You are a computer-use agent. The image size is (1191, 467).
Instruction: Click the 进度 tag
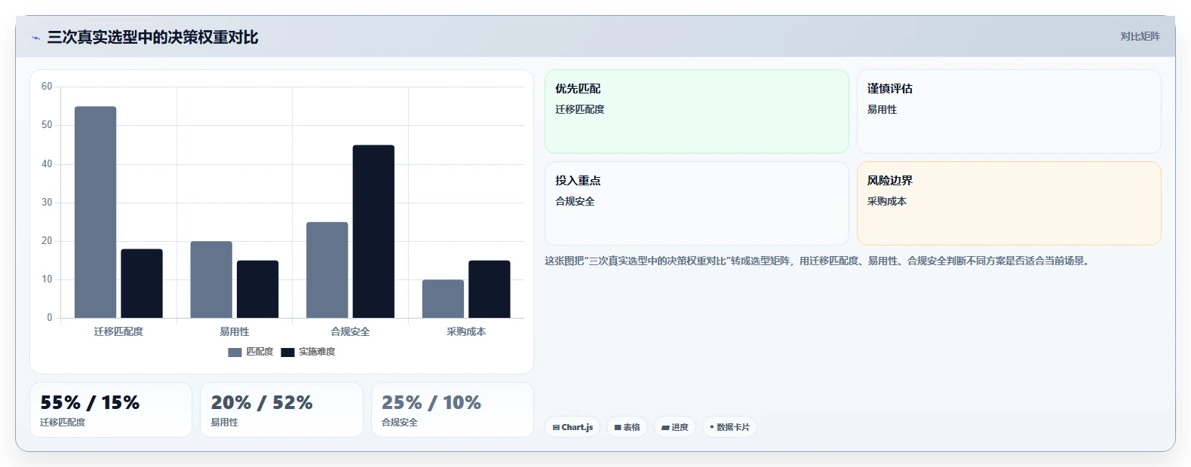(675, 427)
